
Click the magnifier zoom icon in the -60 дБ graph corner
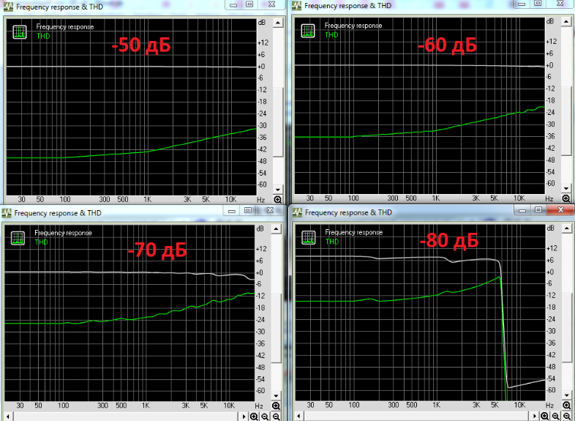(x=565, y=198)
